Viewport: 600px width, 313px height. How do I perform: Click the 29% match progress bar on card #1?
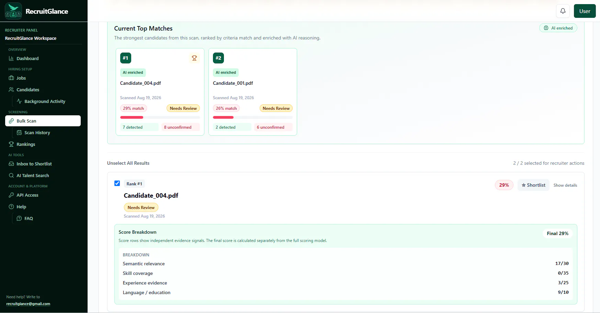click(x=160, y=117)
